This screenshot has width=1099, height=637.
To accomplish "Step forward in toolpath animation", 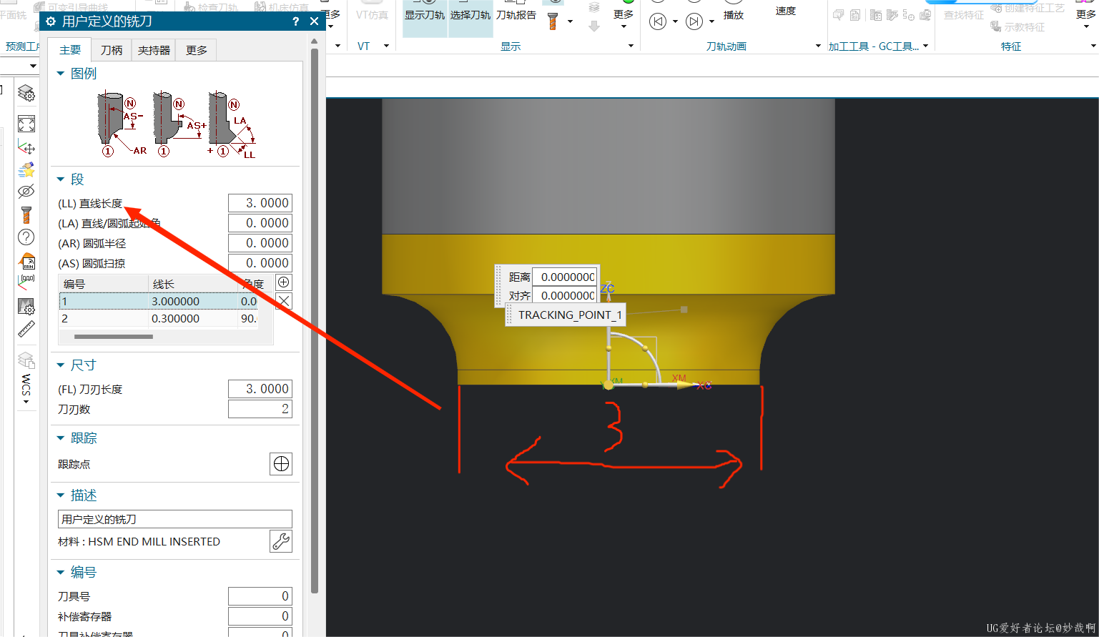I will [x=694, y=21].
